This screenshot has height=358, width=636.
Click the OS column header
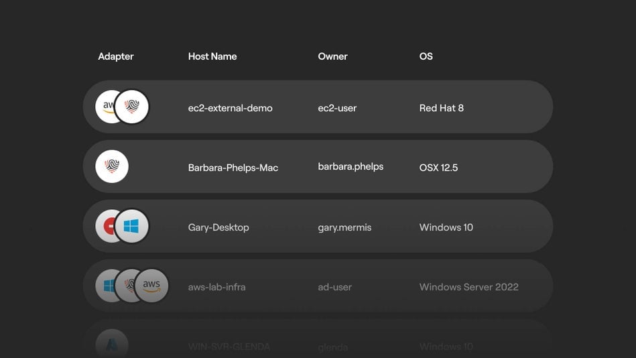(x=426, y=56)
